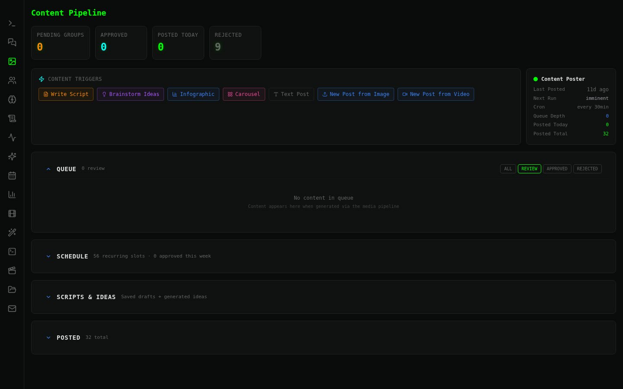Image resolution: width=623 pixels, height=389 pixels.
Task: Click '56 recurring slots' schedule summary text
Action: pyautogui.click(x=119, y=256)
